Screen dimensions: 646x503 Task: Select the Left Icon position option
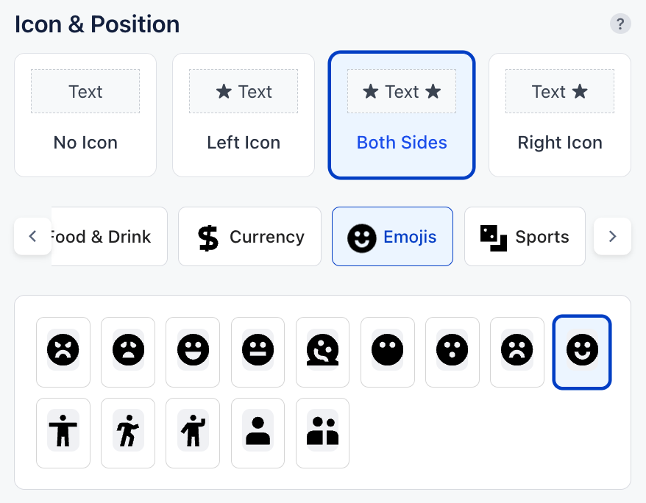pyautogui.click(x=244, y=115)
